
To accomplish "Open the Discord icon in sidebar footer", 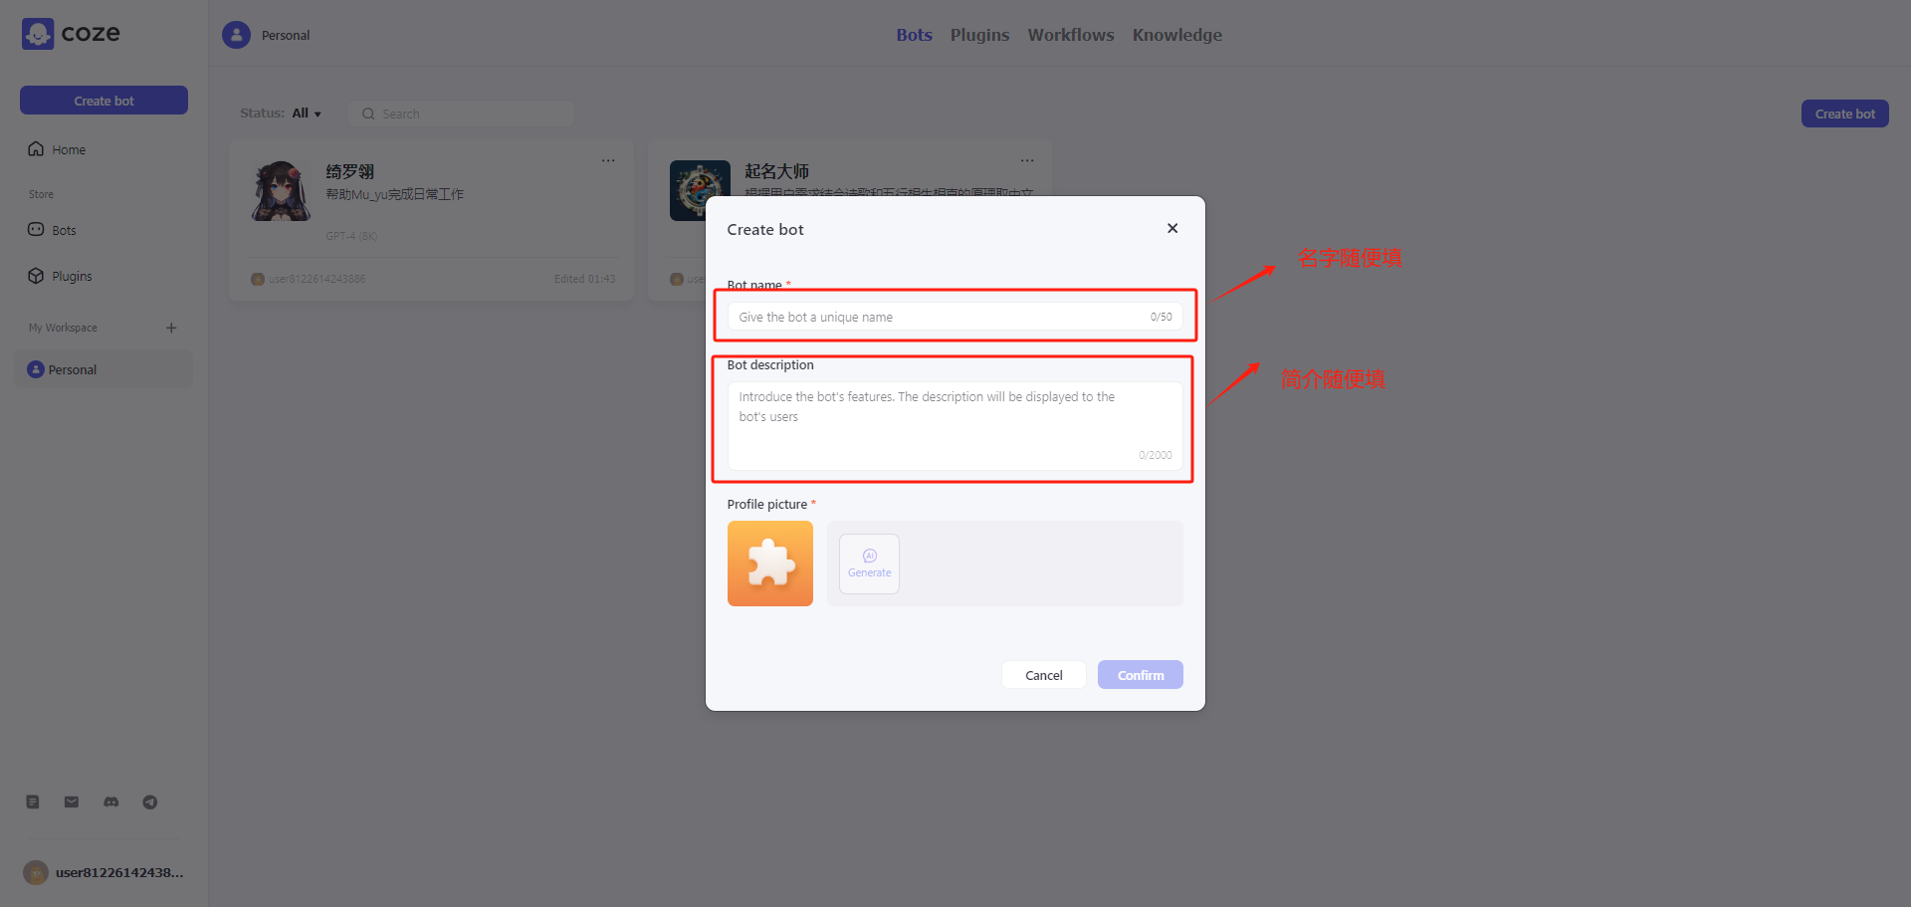I will click(x=111, y=801).
